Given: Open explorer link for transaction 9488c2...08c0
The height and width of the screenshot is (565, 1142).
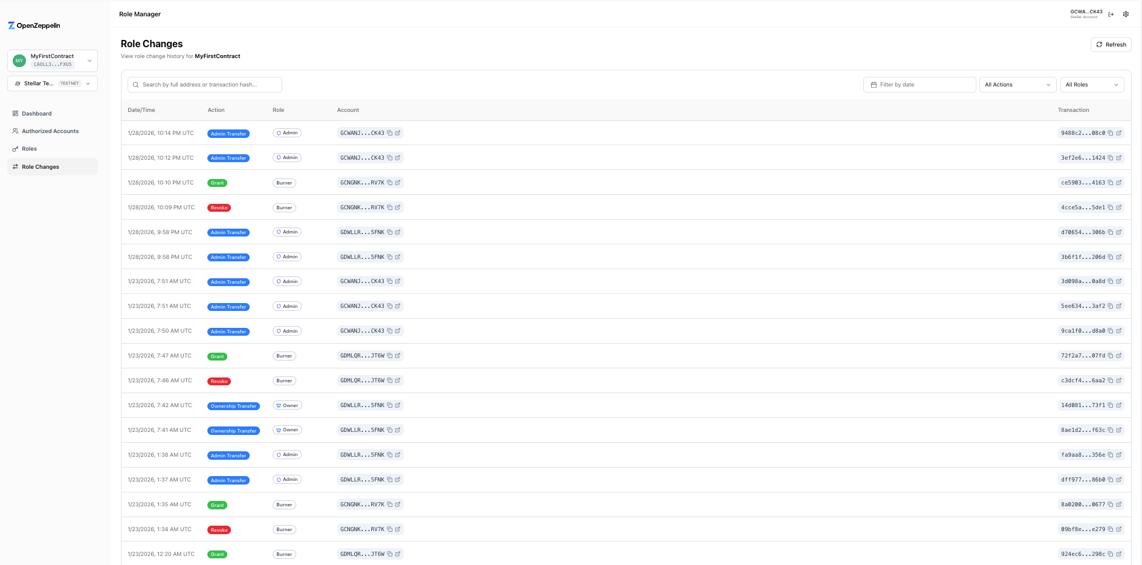Looking at the screenshot, I should click(1118, 133).
